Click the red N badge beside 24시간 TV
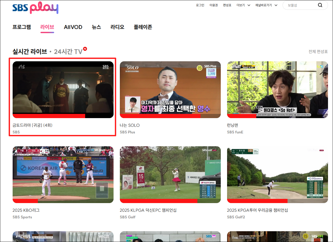 pos(85,49)
